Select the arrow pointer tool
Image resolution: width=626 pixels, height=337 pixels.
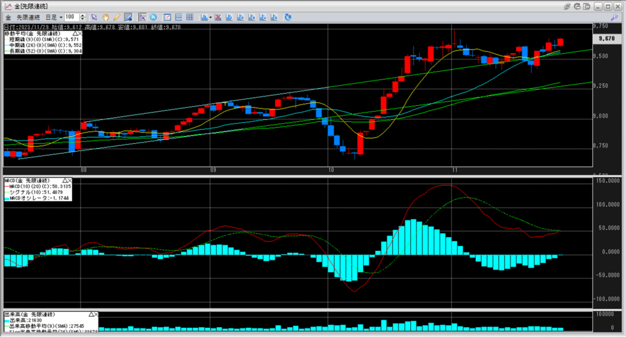[94, 17]
